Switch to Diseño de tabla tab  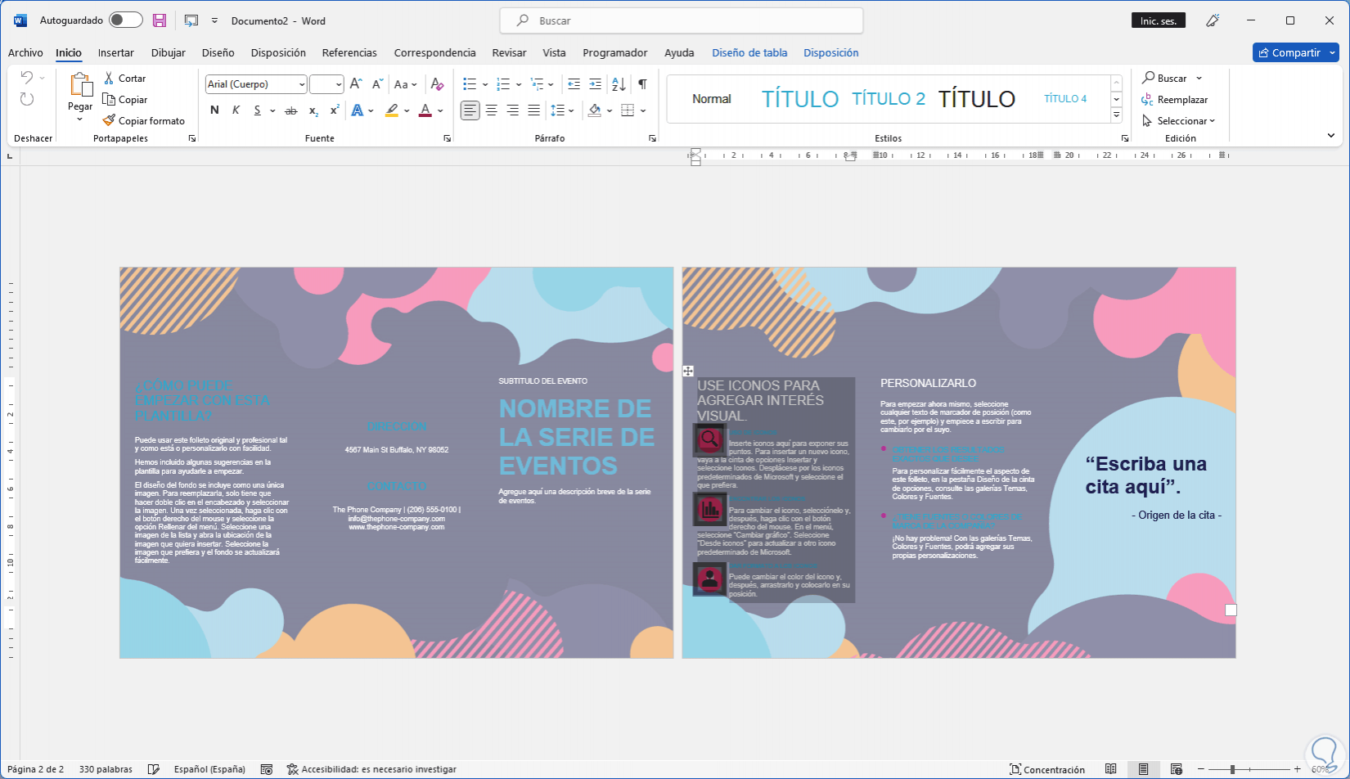tap(749, 52)
